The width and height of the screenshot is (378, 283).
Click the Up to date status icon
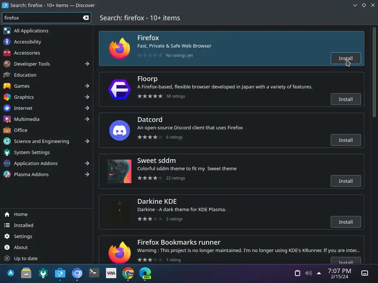click(x=7, y=258)
